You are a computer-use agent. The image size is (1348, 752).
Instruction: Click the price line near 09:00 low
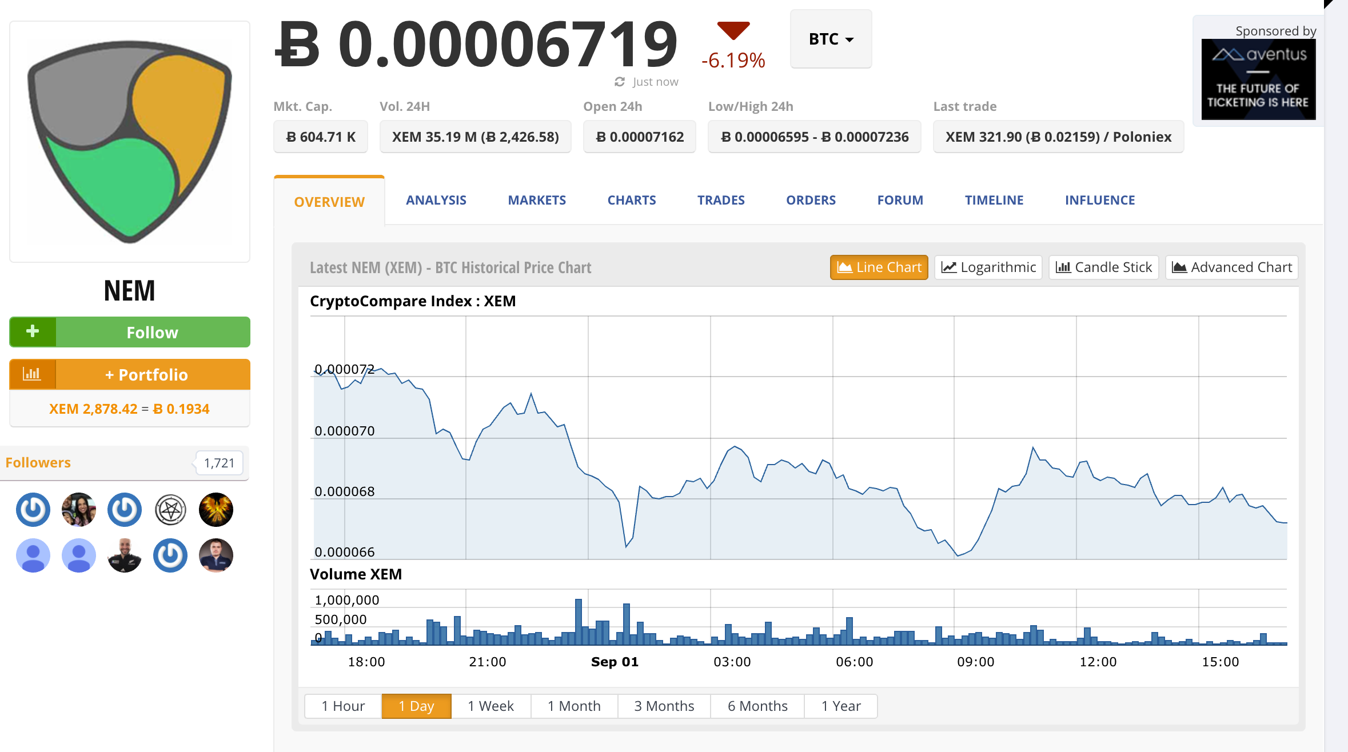tap(958, 555)
